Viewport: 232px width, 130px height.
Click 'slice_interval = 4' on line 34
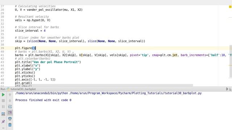point(30,31)
